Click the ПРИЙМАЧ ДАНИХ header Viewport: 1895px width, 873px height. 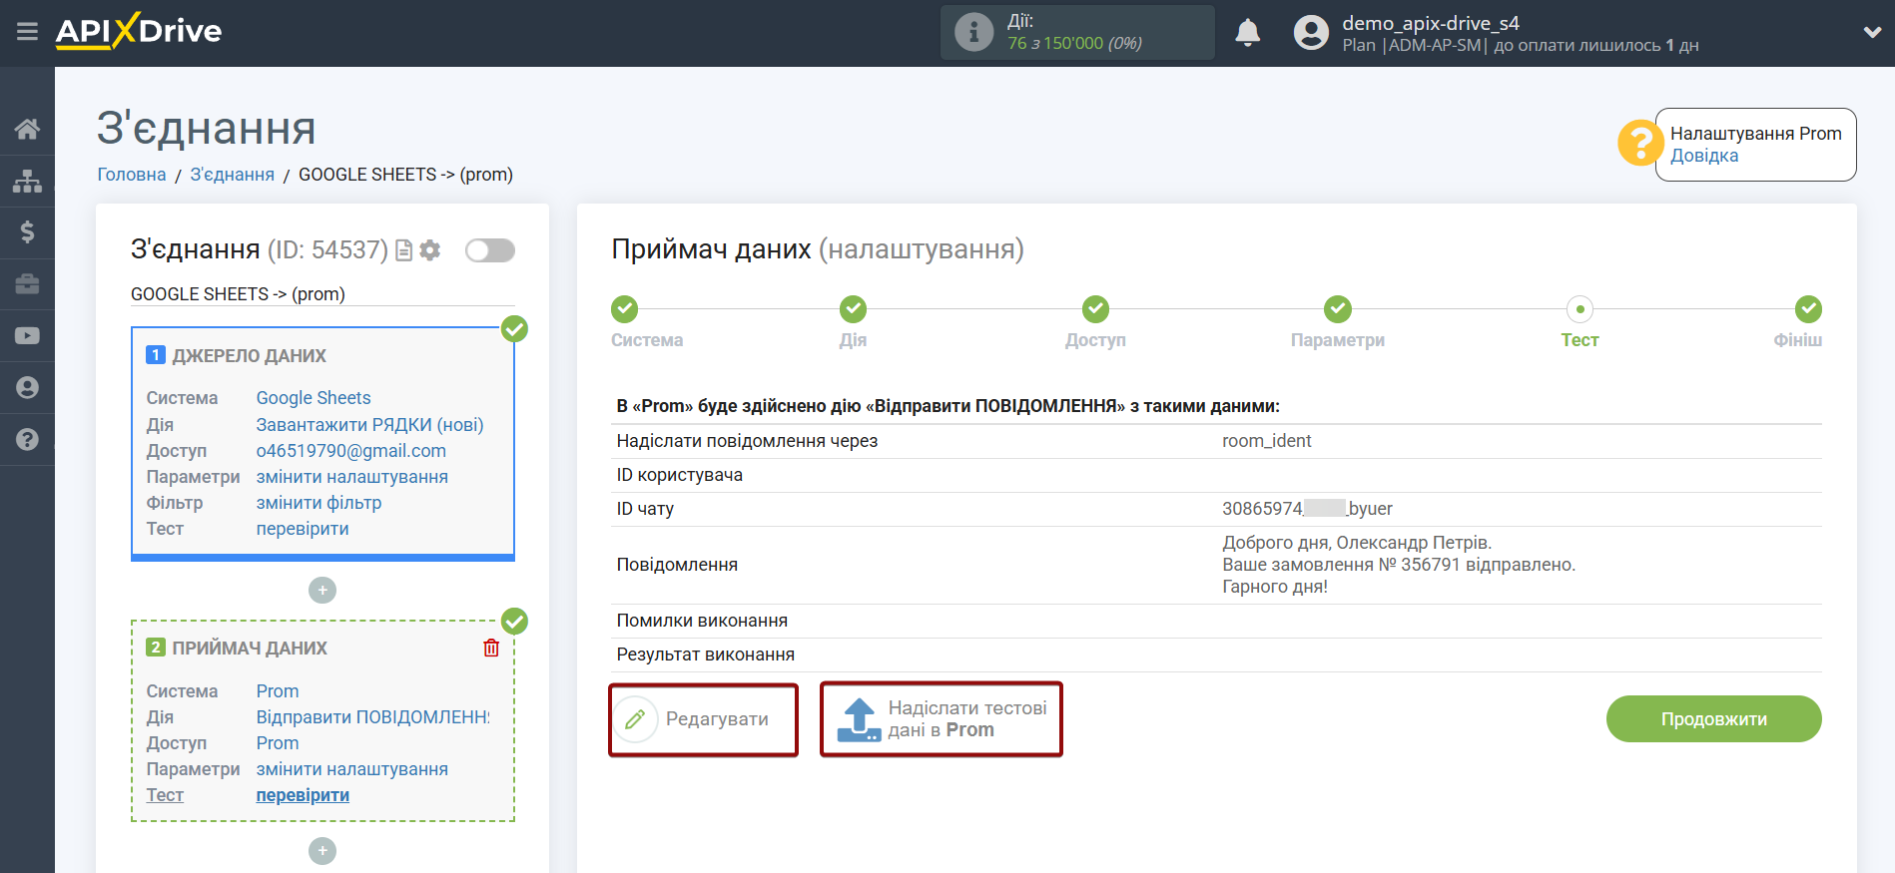coord(250,649)
